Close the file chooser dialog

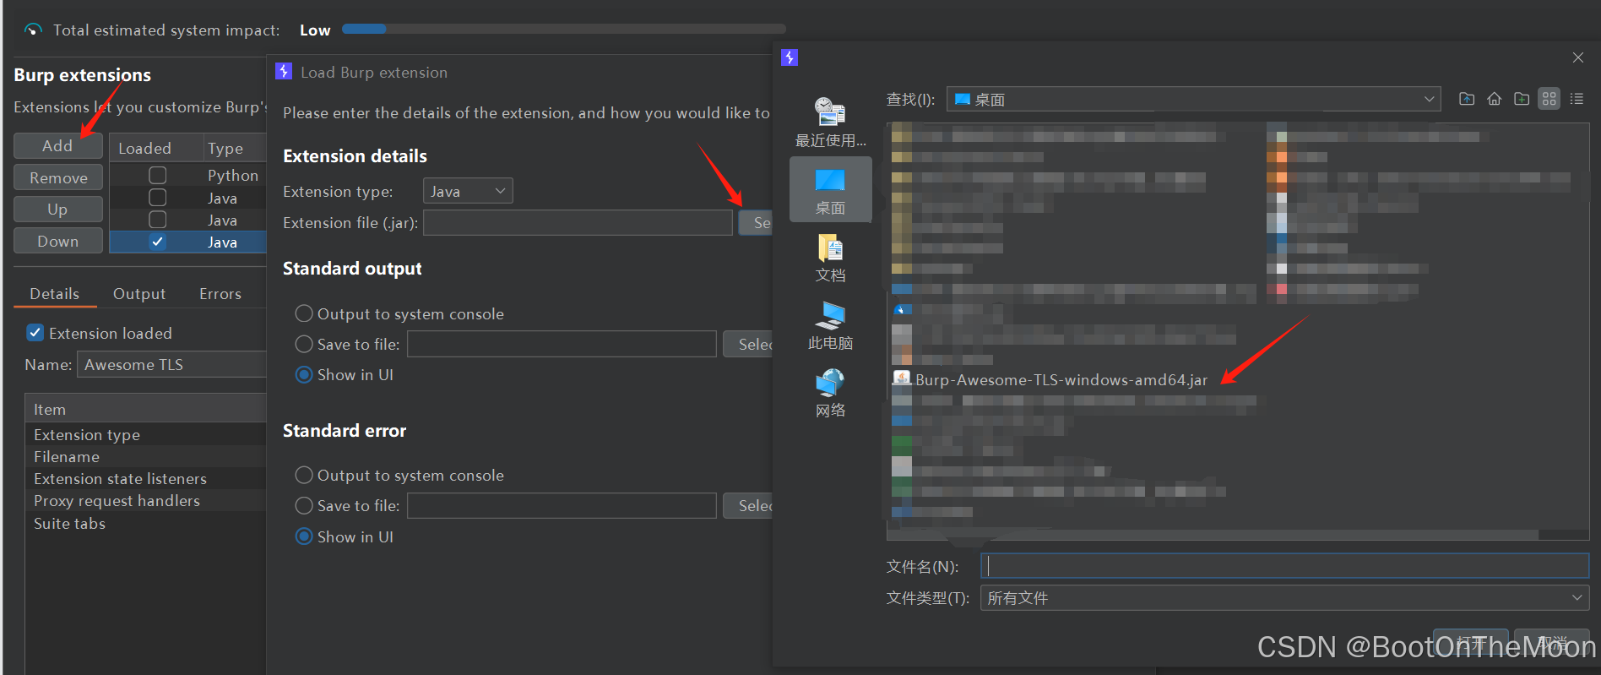1577,57
